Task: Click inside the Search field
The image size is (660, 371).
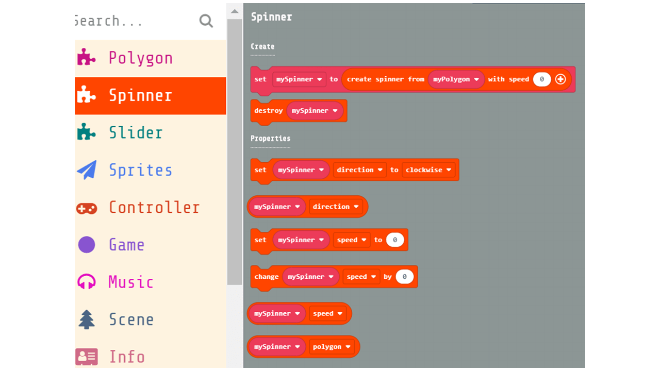Action: pos(129,21)
